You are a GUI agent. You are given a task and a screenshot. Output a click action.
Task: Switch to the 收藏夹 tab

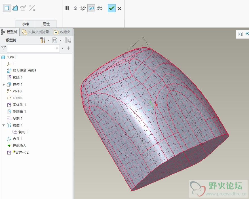point(62,32)
